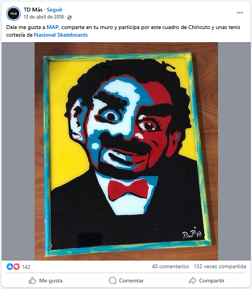Click the public globe privacy icon
Screen dimensions: 252x289
tap(70, 18)
